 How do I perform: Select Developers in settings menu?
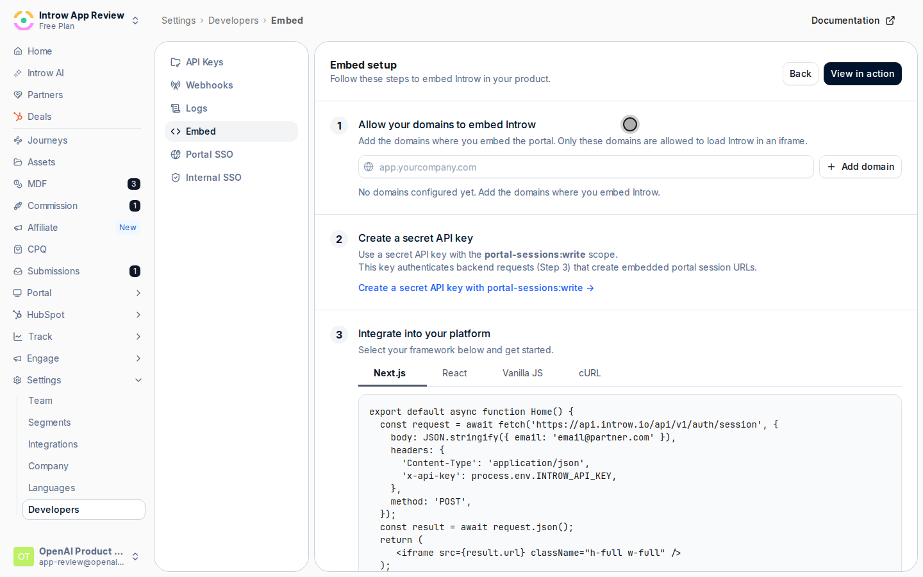(x=84, y=510)
